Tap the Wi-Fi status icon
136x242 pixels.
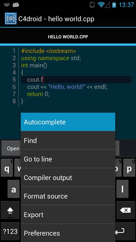pos(101,5)
